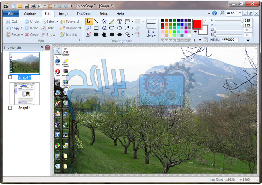Click the paint bucket fill tool
The height and width of the screenshot is (185, 262).
pyautogui.click(x=138, y=28)
